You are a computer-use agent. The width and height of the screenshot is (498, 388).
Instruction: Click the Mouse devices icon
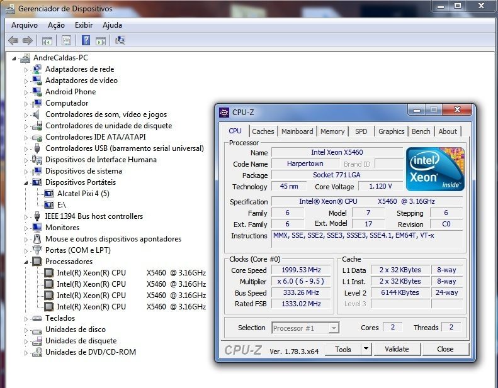point(37,239)
